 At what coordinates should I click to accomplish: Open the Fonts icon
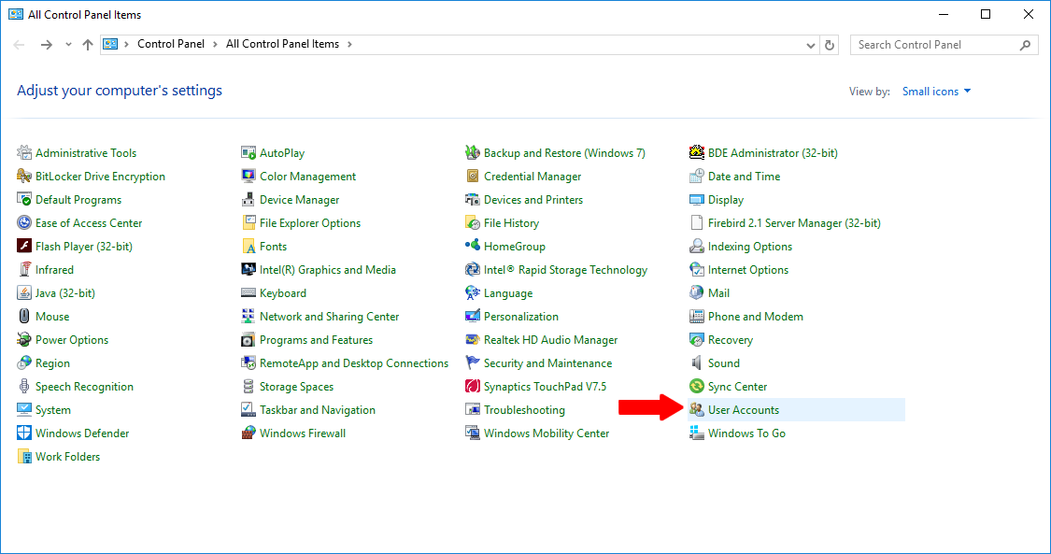point(249,247)
